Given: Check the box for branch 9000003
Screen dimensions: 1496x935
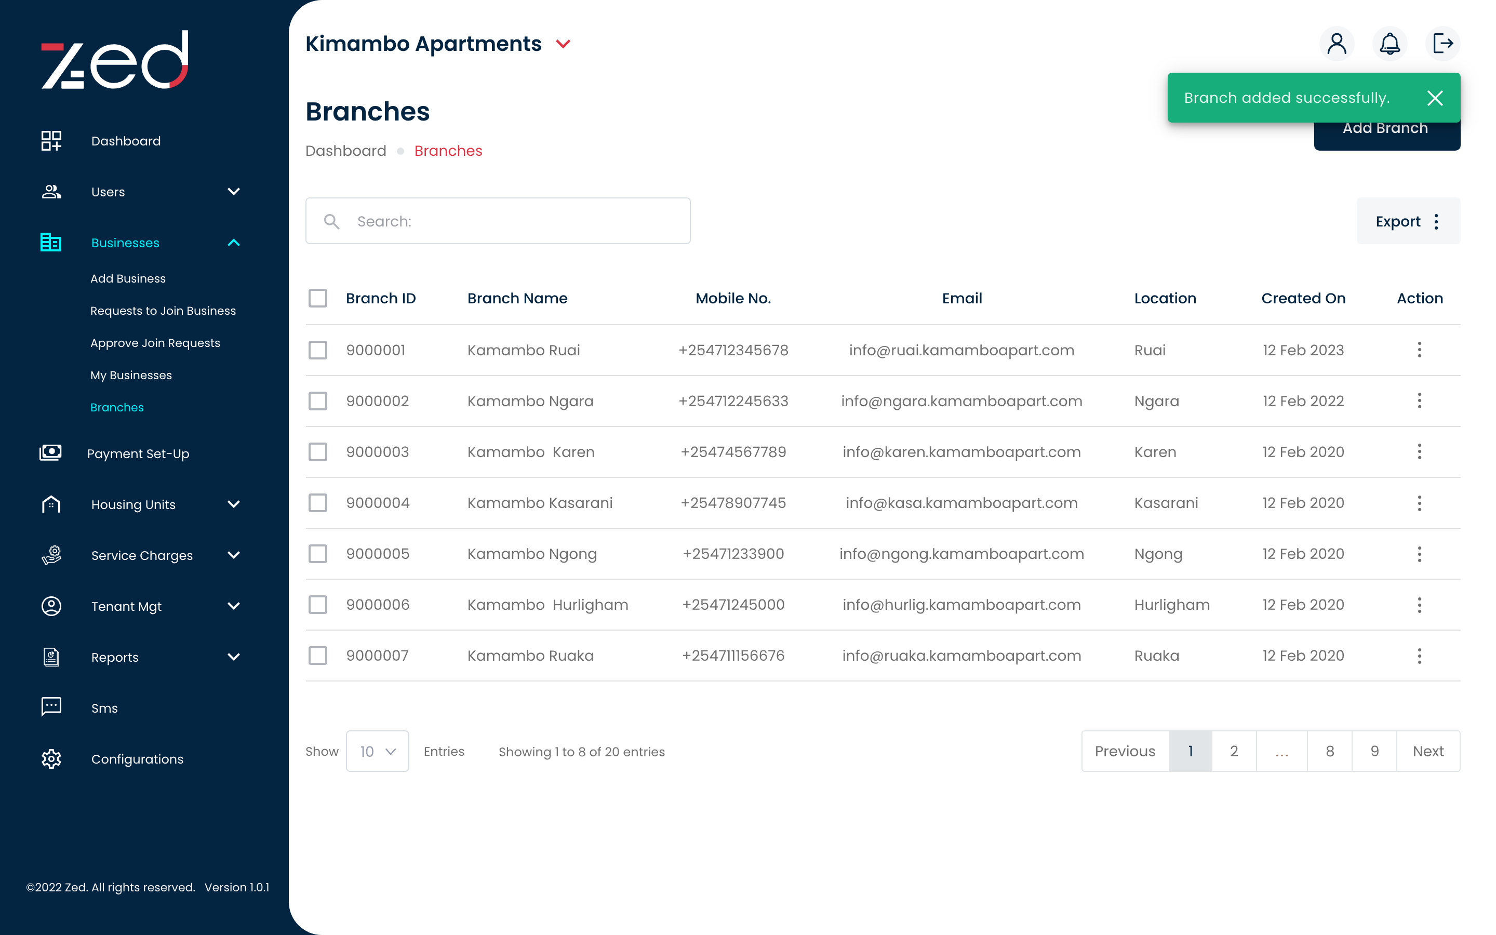Looking at the screenshot, I should [x=318, y=452].
